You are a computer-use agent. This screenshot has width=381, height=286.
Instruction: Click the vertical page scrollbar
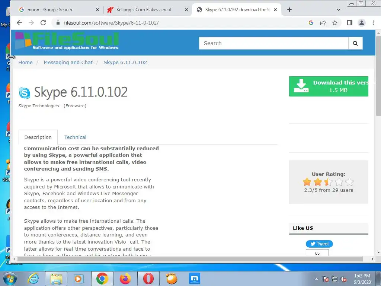tap(378, 76)
